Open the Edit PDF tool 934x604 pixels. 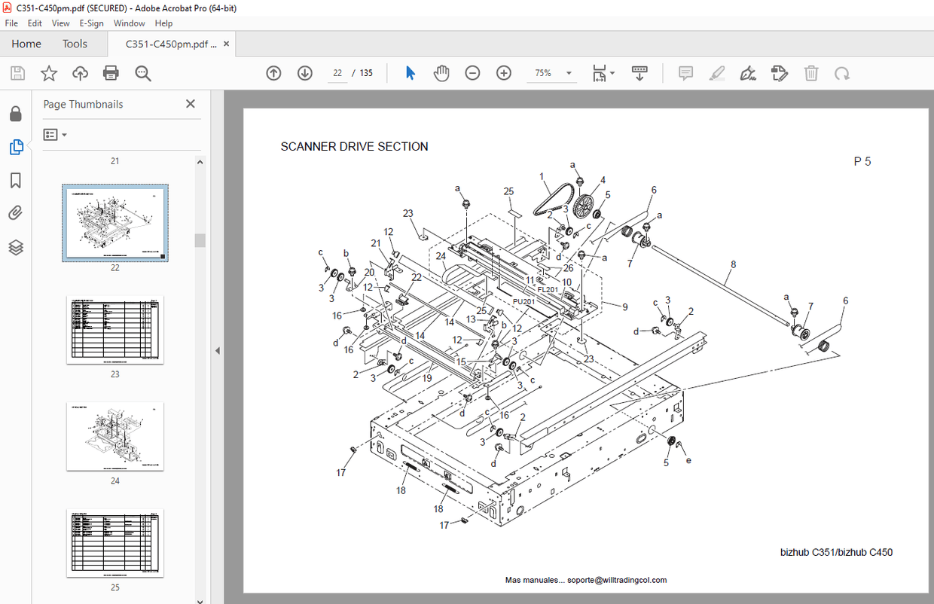780,73
